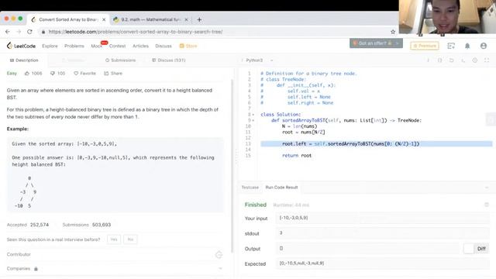Open Explore in navigation
The image size is (496, 279).
pos(50,46)
